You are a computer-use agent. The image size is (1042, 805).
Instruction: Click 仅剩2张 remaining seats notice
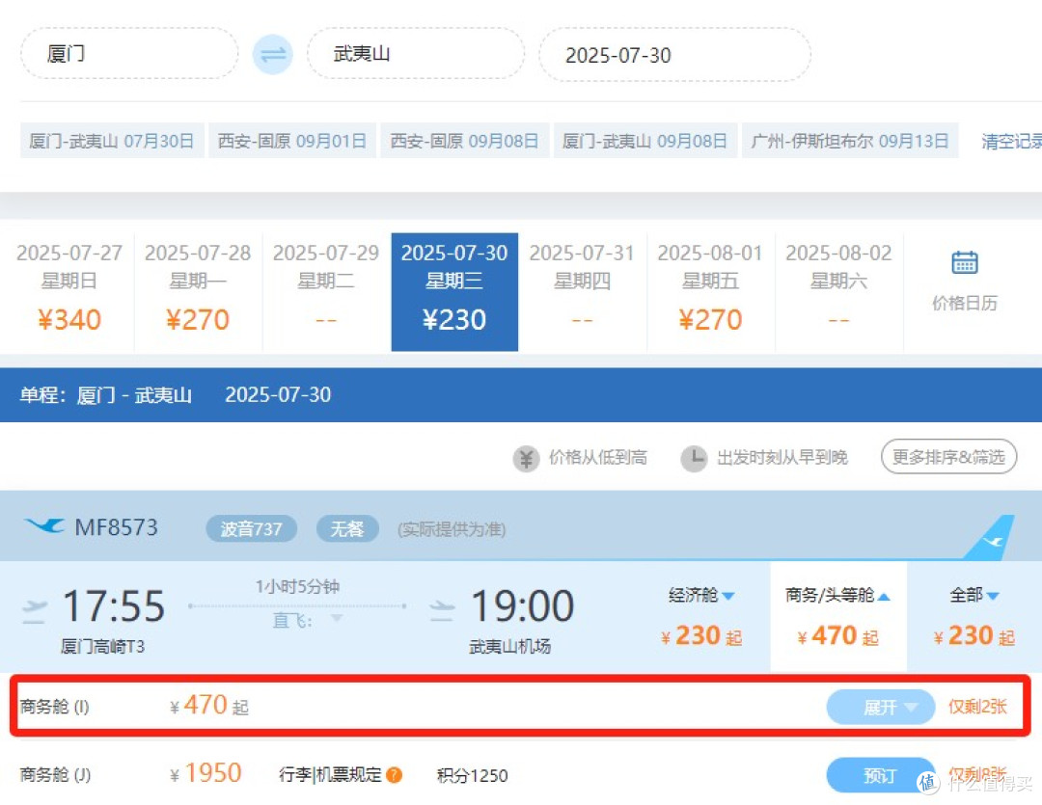pyautogui.click(x=977, y=707)
